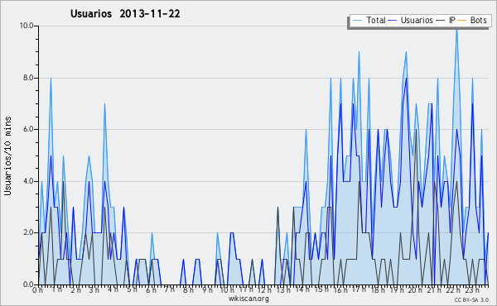
Task: Click the y-axis value '8.0'
Action: tap(28, 78)
